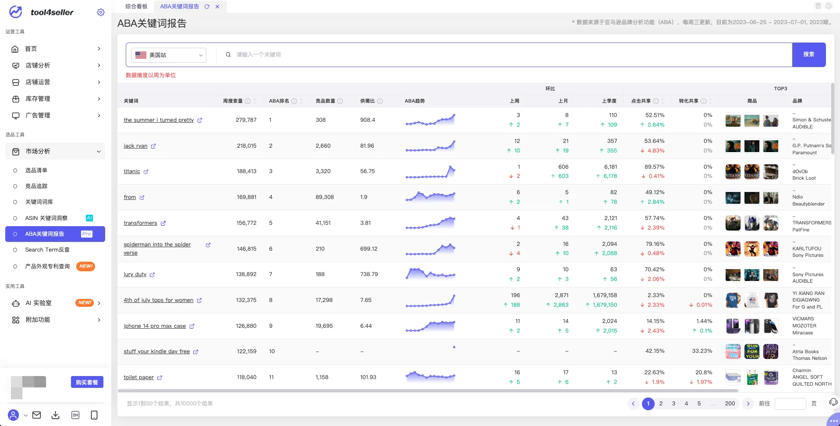
Task: Open ASIN 关键词洞察 menu item
Action: 46,218
